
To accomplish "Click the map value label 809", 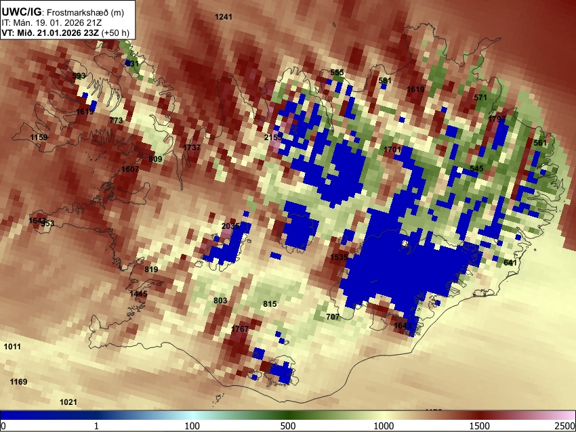I will 155,159.
